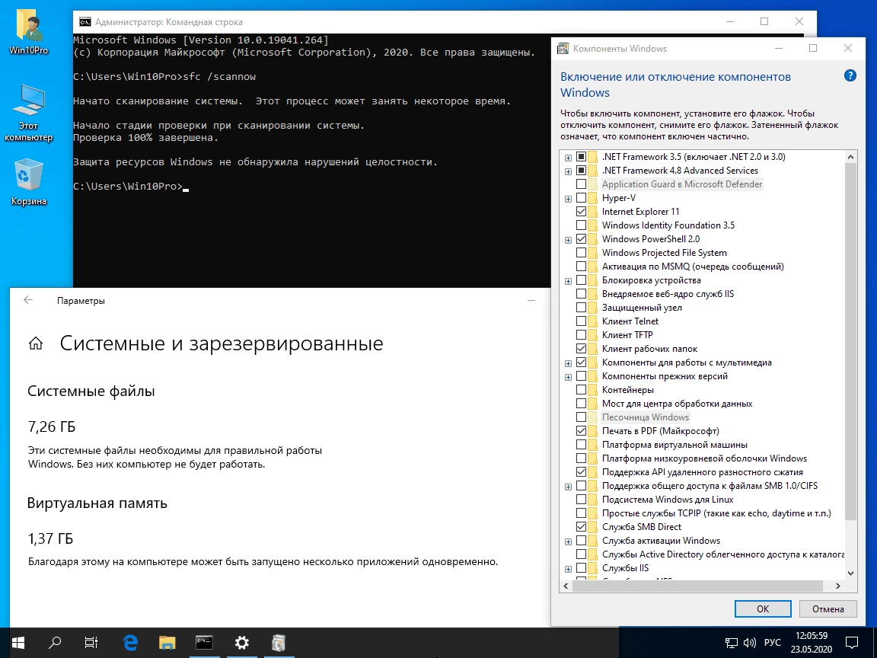
Task: Open Task View on the taskbar
Action: click(x=91, y=642)
